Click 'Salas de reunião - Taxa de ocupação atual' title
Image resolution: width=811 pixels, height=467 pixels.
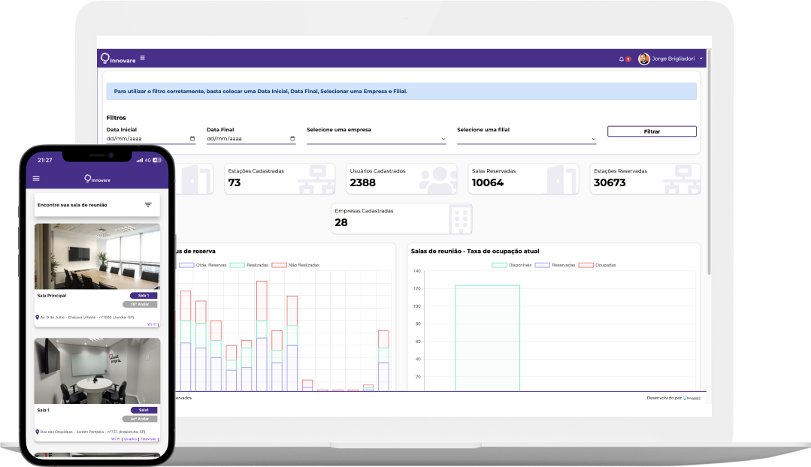pos(475,251)
